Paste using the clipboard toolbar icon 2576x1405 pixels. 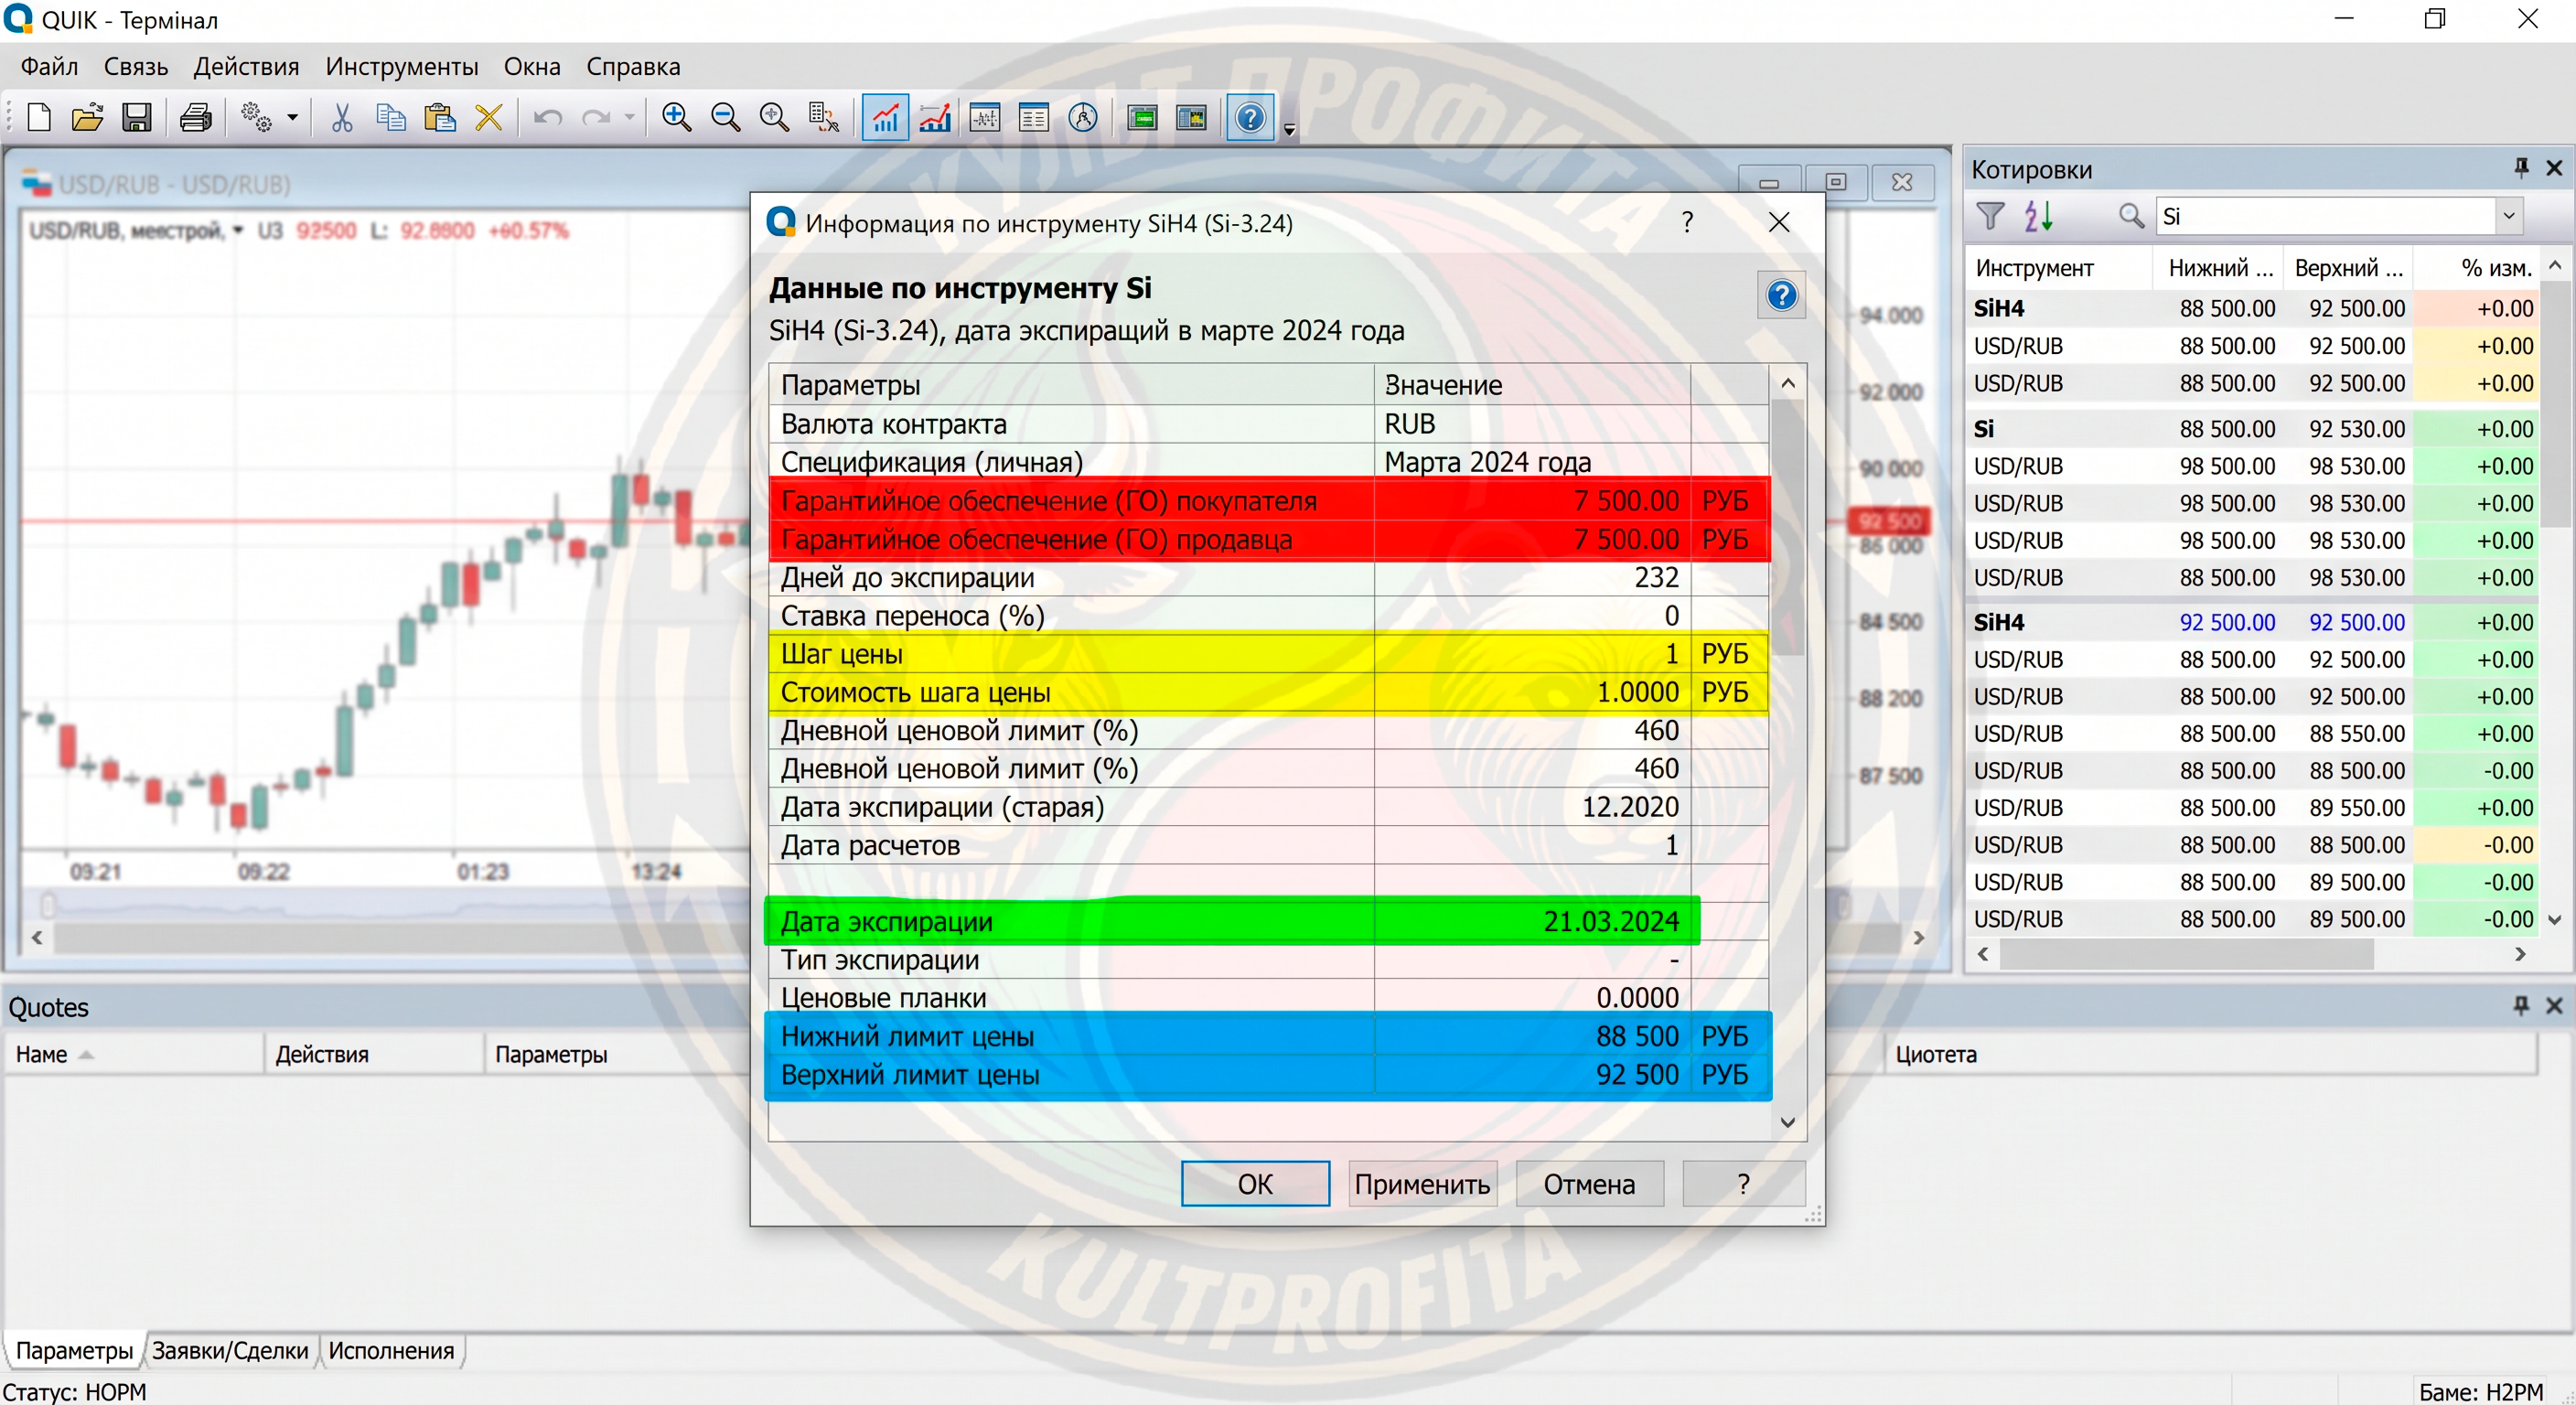pyautogui.click(x=440, y=118)
